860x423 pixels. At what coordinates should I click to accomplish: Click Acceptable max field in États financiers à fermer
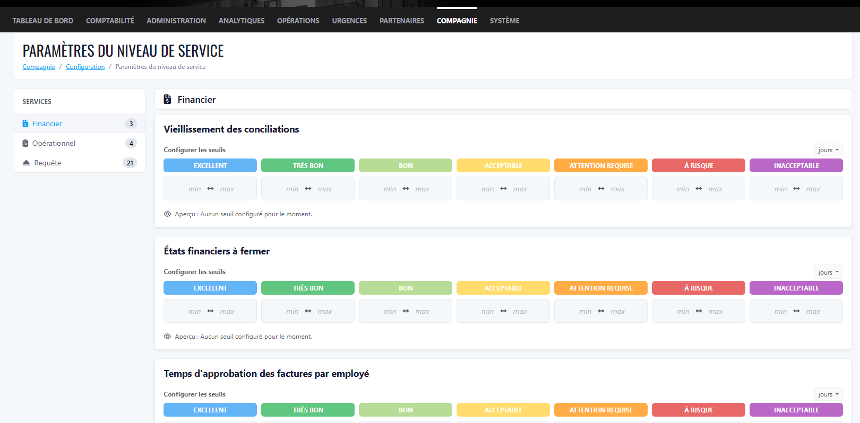[x=520, y=311]
